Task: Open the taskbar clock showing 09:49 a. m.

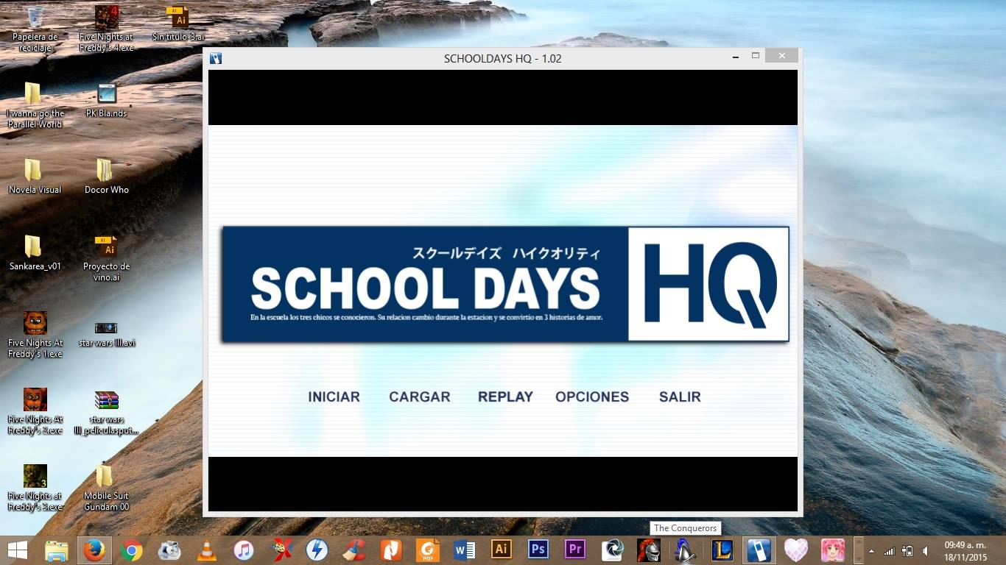Action: coord(965,551)
